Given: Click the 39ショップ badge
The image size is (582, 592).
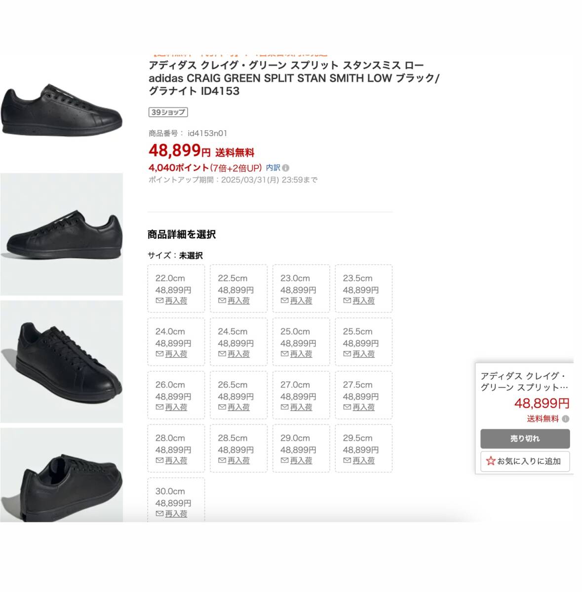Looking at the screenshot, I should click(168, 112).
